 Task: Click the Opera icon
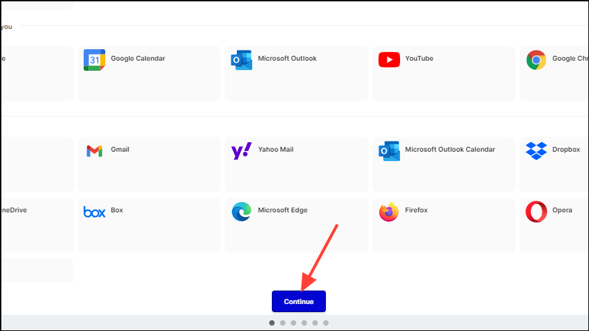[536, 212]
